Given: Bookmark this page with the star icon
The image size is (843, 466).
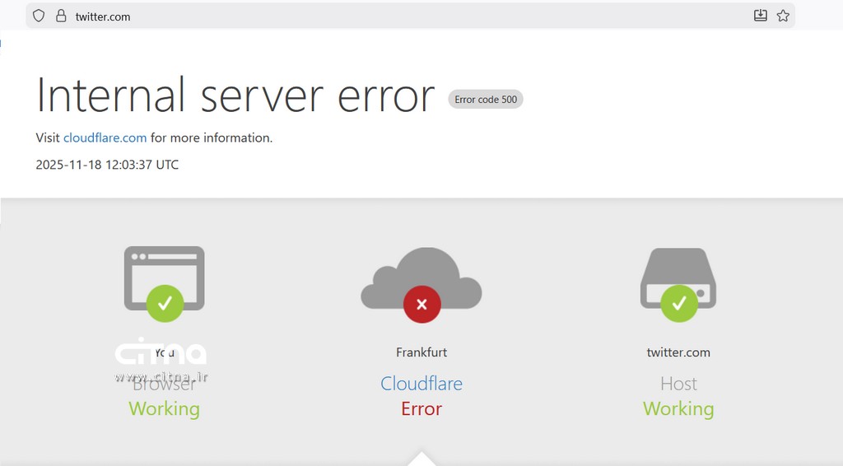Looking at the screenshot, I should coord(783,16).
